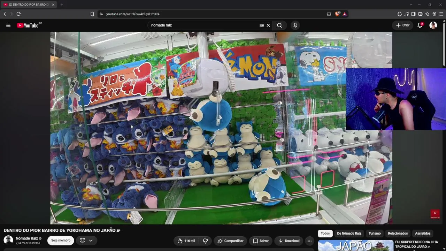The image size is (446, 251).
Task: Bookmark this page
Action: (x=92, y=14)
